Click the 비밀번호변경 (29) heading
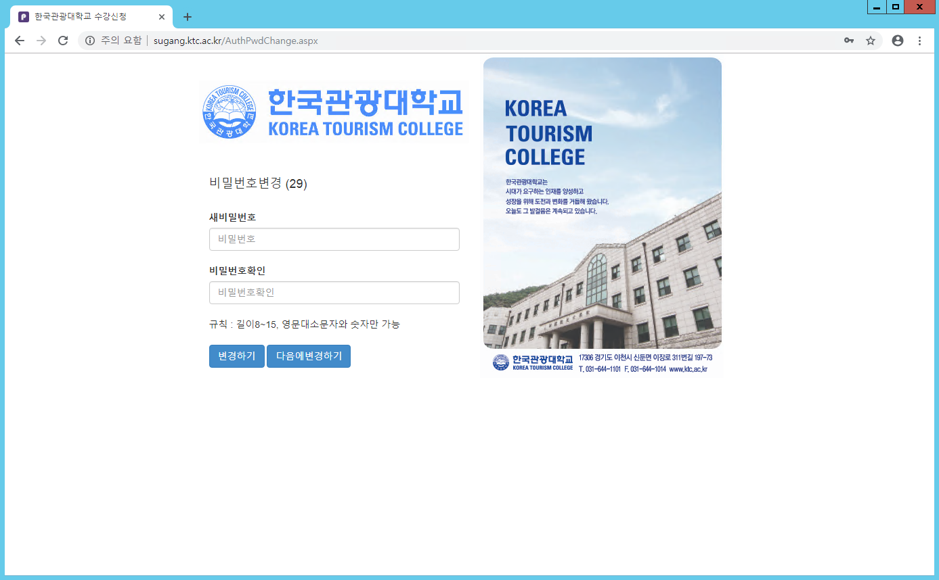This screenshot has height=580, width=939. (258, 184)
